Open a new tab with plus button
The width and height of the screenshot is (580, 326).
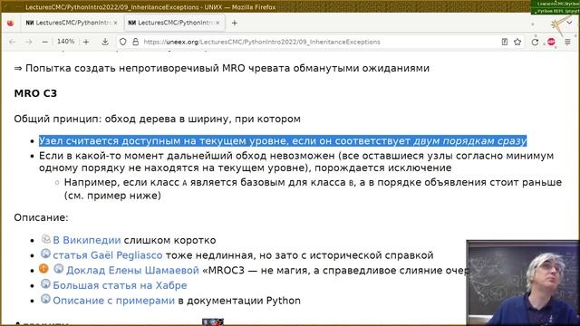[x=234, y=23]
